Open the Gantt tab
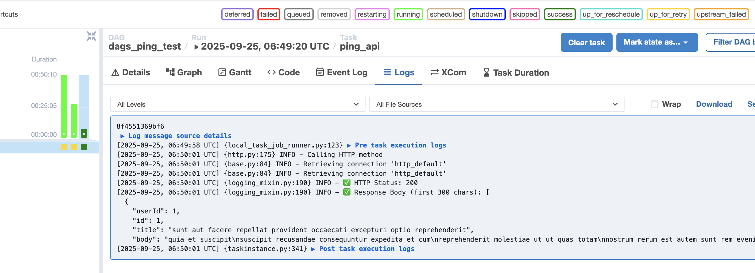755x273 pixels. click(235, 72)
